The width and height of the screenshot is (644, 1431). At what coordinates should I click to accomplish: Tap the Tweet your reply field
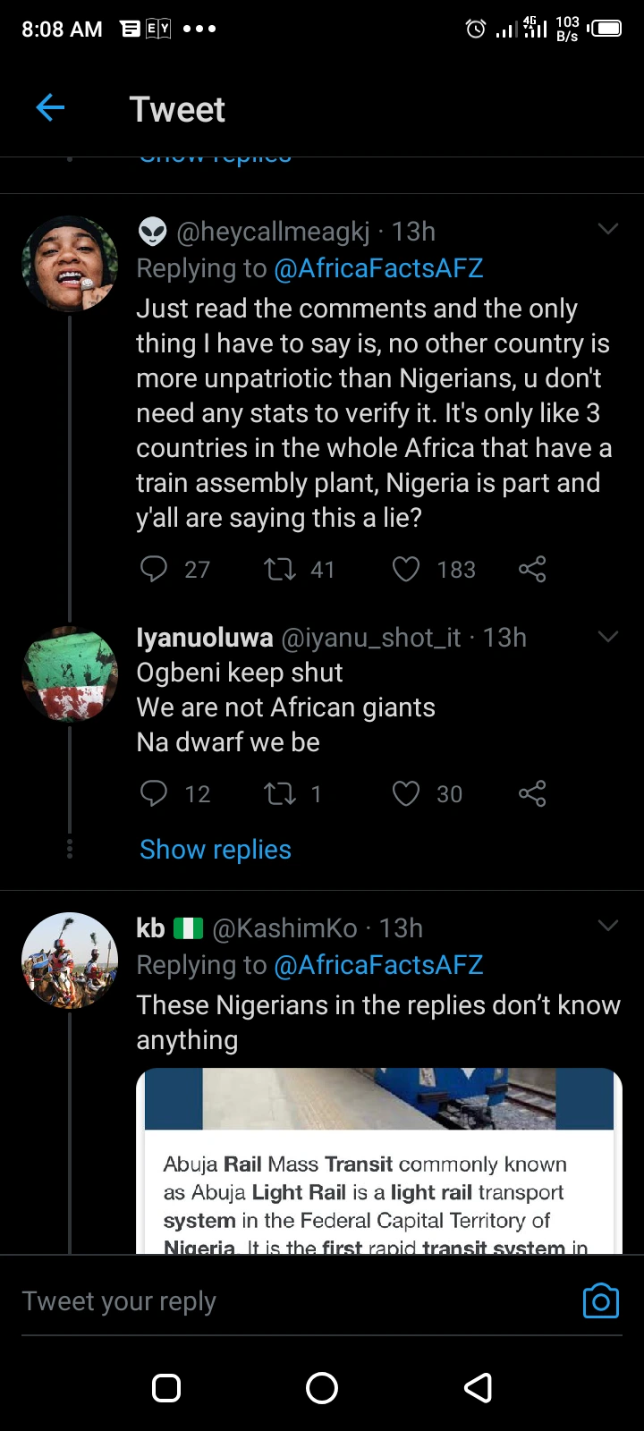pyautogui.click(x=295, y=1301)
